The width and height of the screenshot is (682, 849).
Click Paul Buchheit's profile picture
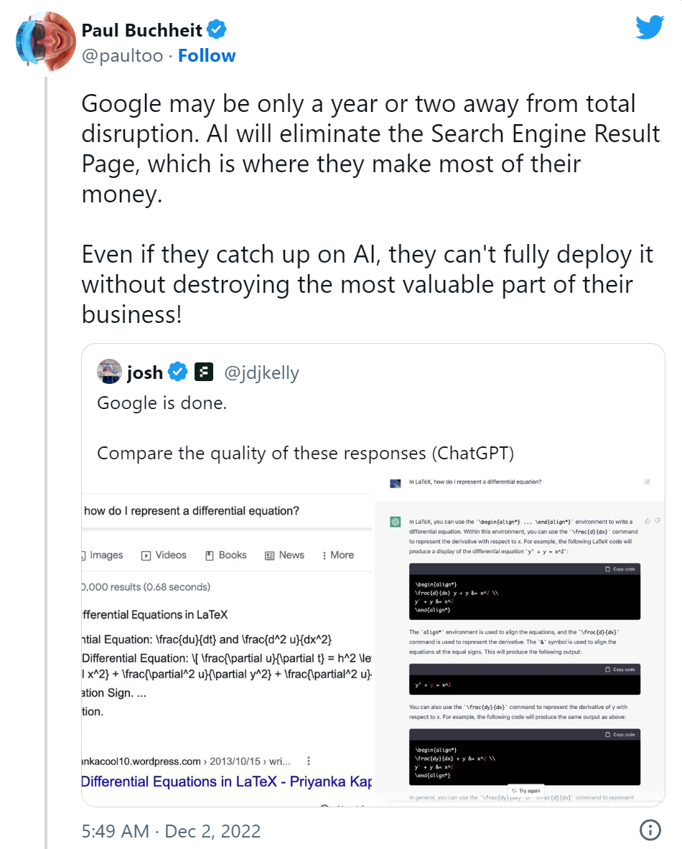click(x=45, y=42)
